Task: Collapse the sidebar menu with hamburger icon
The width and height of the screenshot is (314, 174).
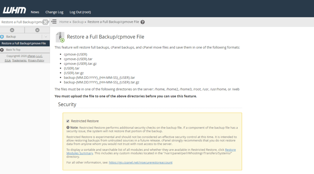Action: pos(54,22)
